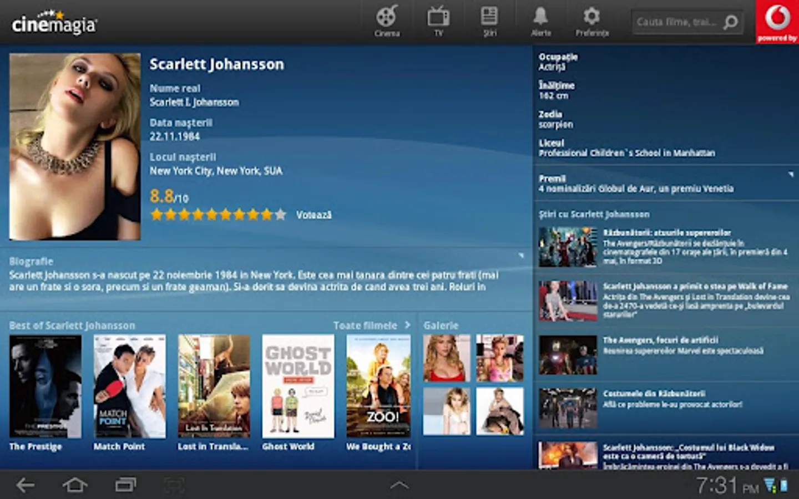Select Professional Children's School in Manhattan

tap(627, 153)
